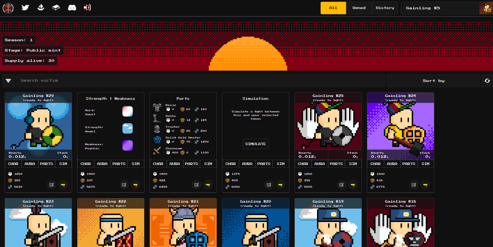Expand the Sort by dropdown
The image size is (493, 247).
[433, 81]
